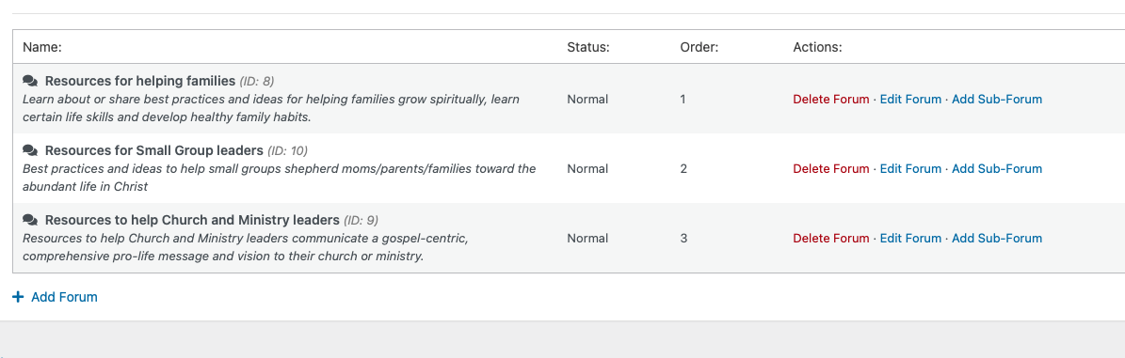Add a sub-forum under Church and Ministry leaders

pyautogui.click(x=997, y=239)
